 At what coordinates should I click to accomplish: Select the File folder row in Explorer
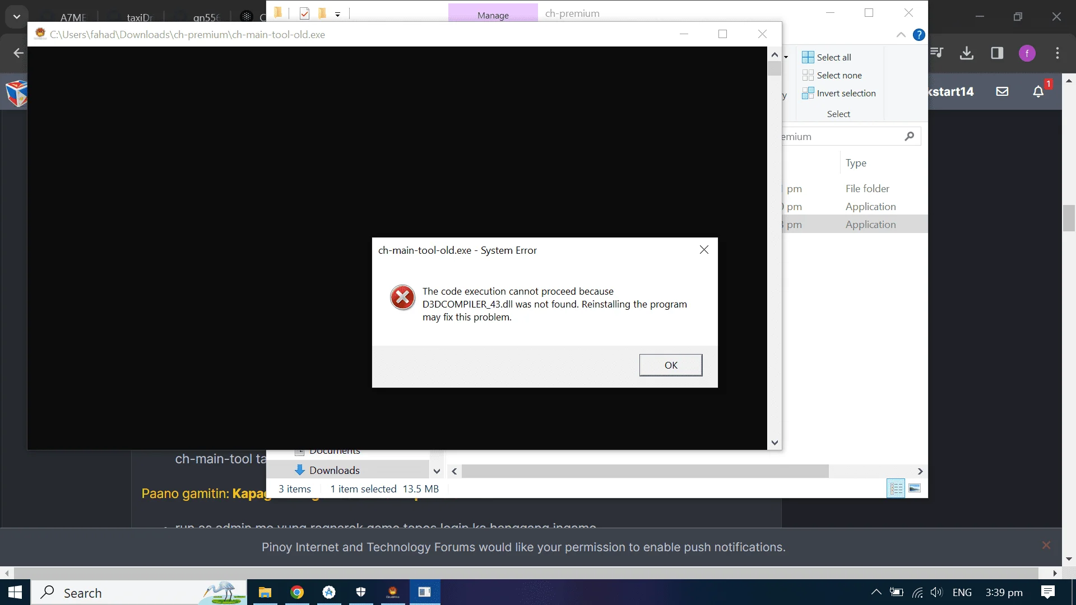click(x=855, y=189)
